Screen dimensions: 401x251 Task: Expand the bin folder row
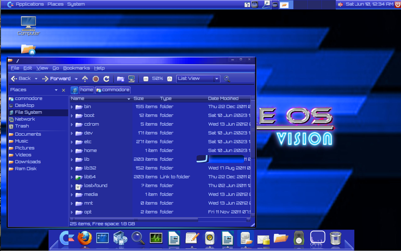(x=72, y=107)
